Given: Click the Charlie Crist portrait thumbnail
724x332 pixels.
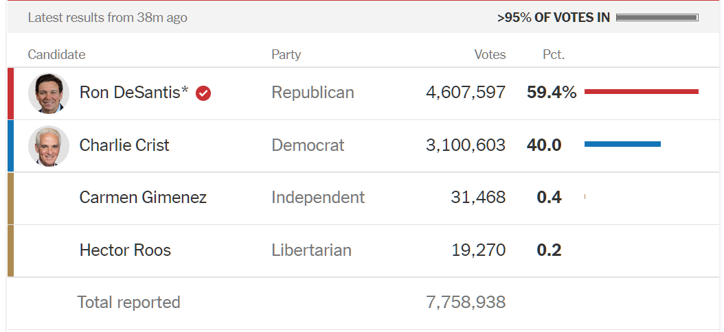Looking at the screenshot, I should [x=49, y=145].
